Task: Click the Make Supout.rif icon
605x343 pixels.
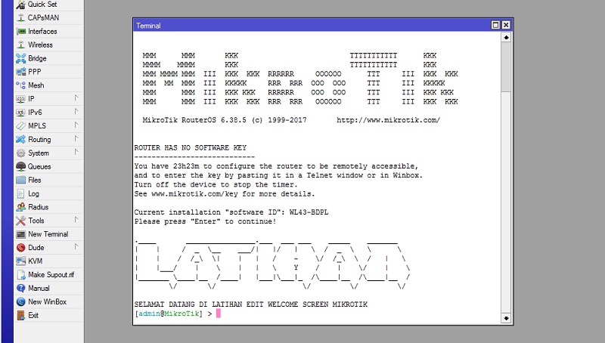Action: tap(21, 275)
